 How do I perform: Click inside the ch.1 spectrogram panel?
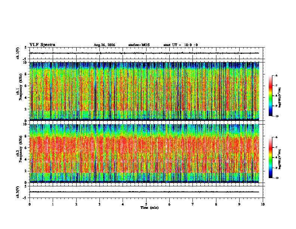(144, 91)
